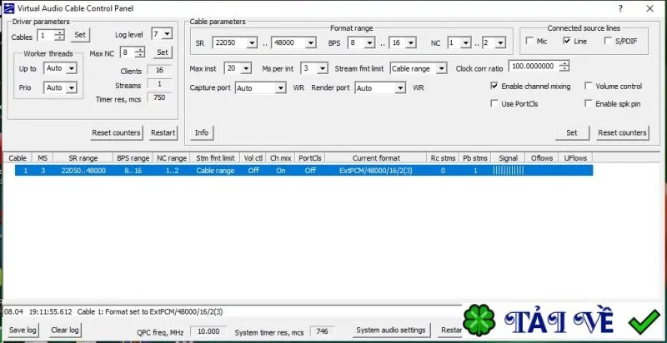Click the Clients 16 value field
667x343 pixels.
tap(159, 70)
